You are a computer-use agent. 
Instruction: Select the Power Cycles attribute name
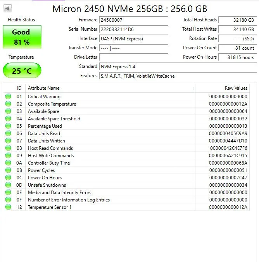41,170
